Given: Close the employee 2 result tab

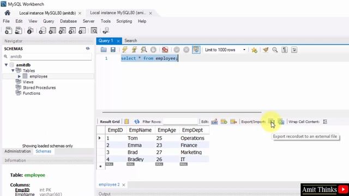Looking at the screenshot, I should [x=124, y=185].
